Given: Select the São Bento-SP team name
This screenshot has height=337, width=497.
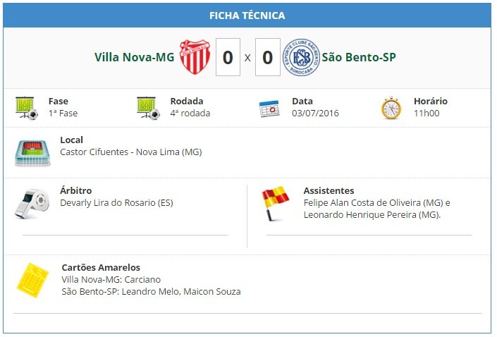Looking at the screenshot, I should tap(359, 57).
